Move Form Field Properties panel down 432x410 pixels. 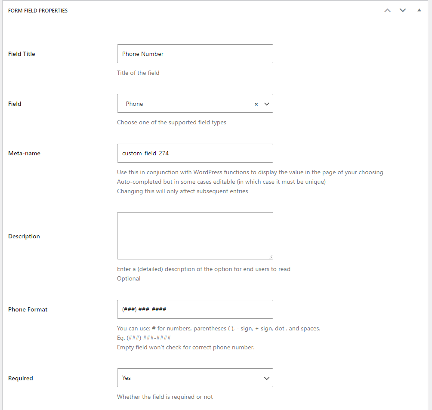[x=402, y=10]
